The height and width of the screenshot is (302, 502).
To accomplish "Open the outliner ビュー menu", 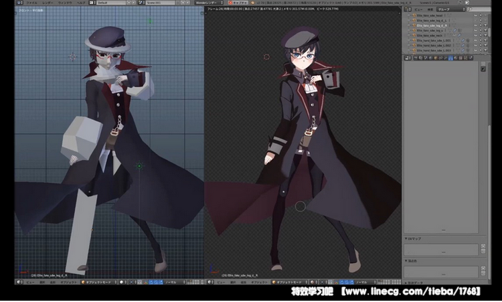I will tap(418, 9).
